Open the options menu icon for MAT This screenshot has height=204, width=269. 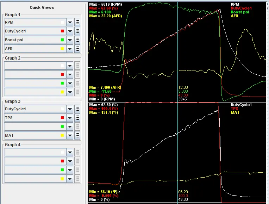(77, 135)
